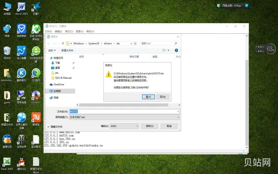Screen dimensions: 278x174
Task: Open 360安全浏览器 desktop shortcut
Action: pos(36,54)
